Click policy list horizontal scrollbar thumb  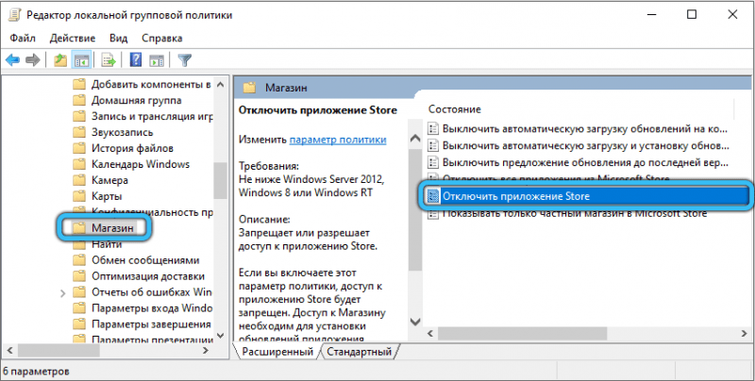click(x=522, y=333)
